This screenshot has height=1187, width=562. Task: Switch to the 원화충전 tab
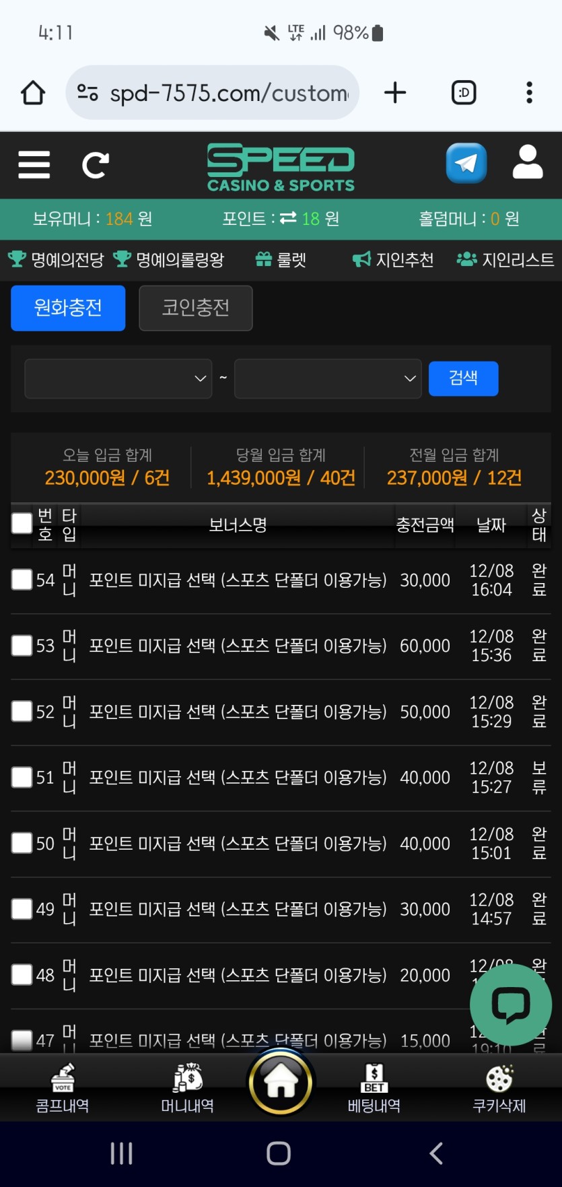(68, 308)
